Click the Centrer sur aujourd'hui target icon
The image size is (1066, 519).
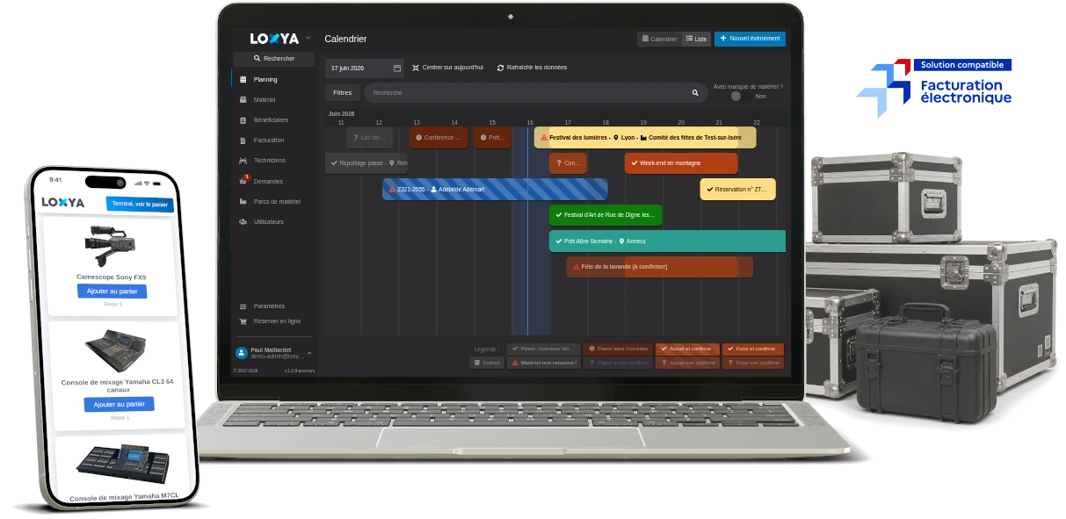416,68
